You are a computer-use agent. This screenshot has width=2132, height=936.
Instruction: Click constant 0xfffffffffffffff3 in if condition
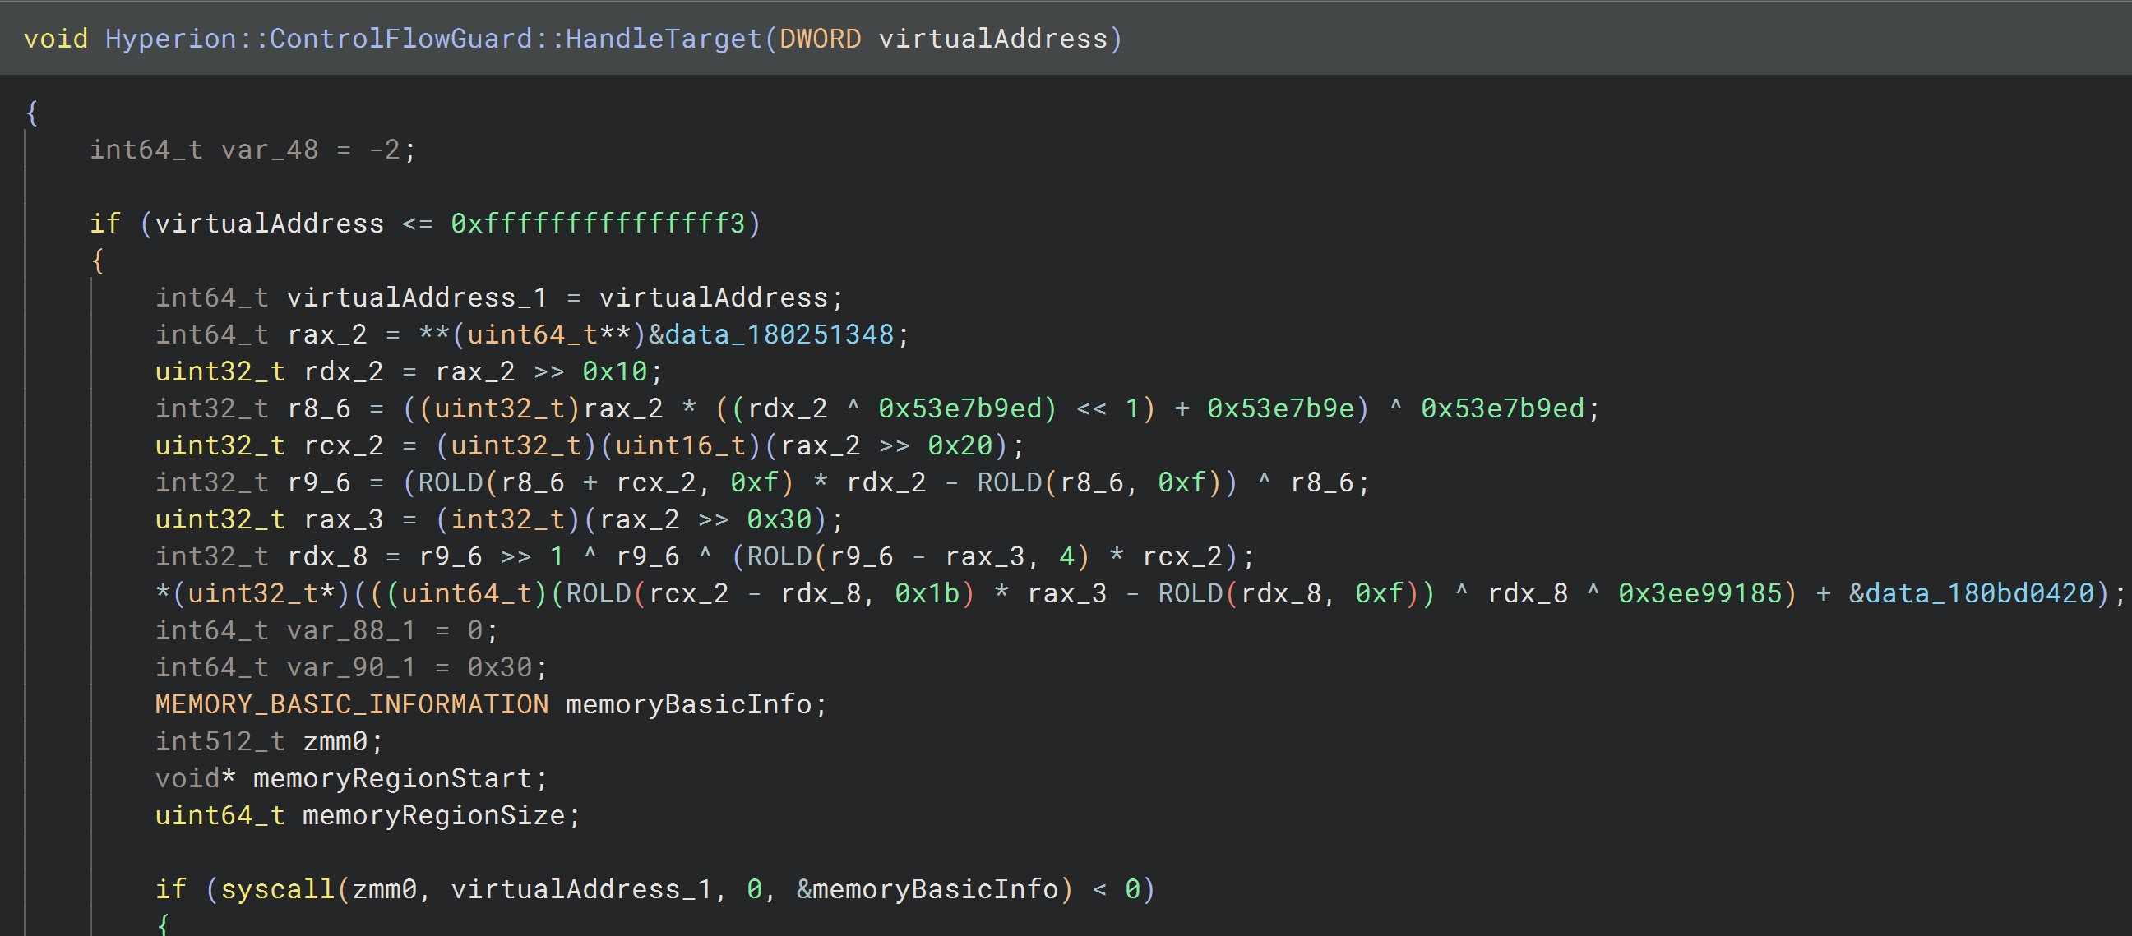click(x=598, y=224)
